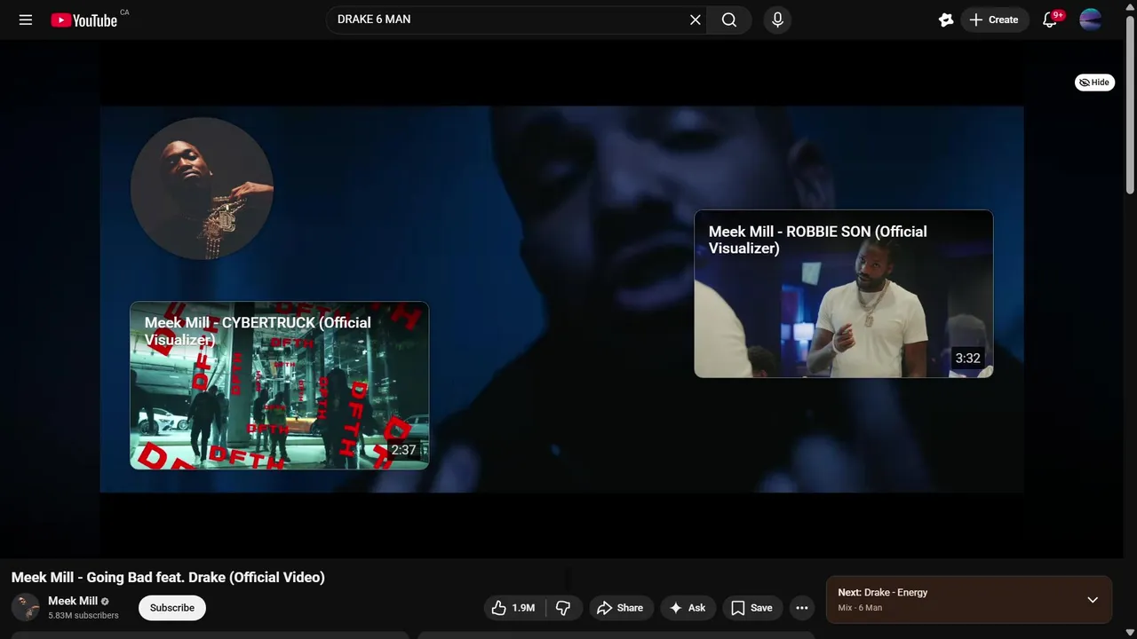The image size is (1137, 639).
Task: Open the notifications bell
Action: click(1050, 20)
